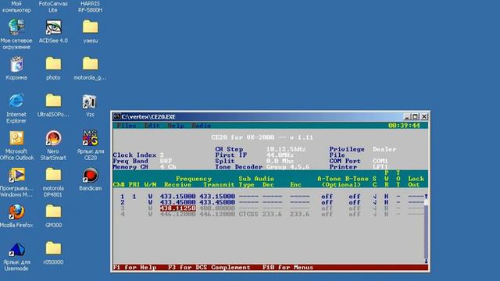This screenshot has height=281, width=500.
Task: Click channel 2 B-Tone off value
Action: pyautogui.click(x=354, y=202)
